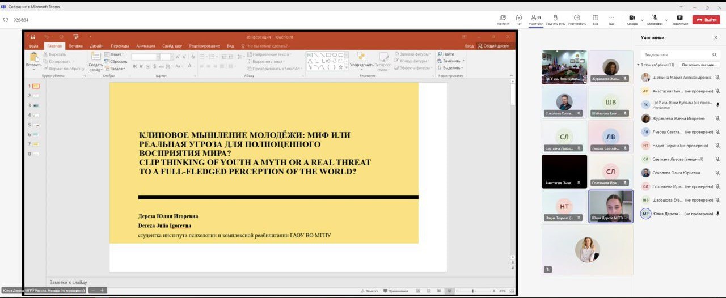Click the 'Введите имя' participant search field
726x298 pixels.
[679, 54]
